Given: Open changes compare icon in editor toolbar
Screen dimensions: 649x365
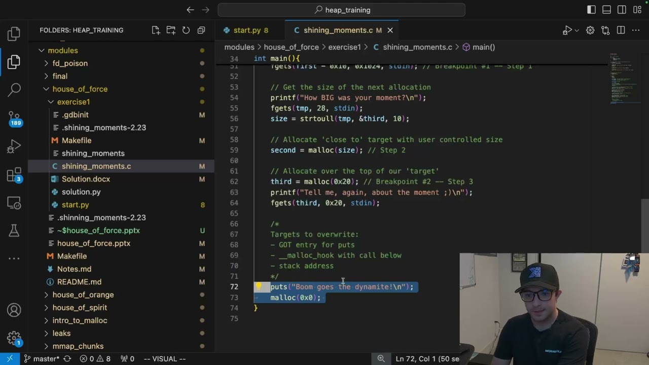Looking at the screenshot, I should point(605,30).
